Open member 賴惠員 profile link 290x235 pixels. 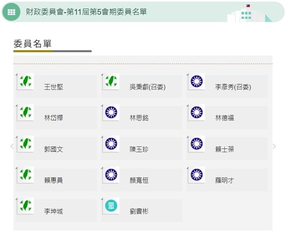pyautogui.click(x=53, y=180)
